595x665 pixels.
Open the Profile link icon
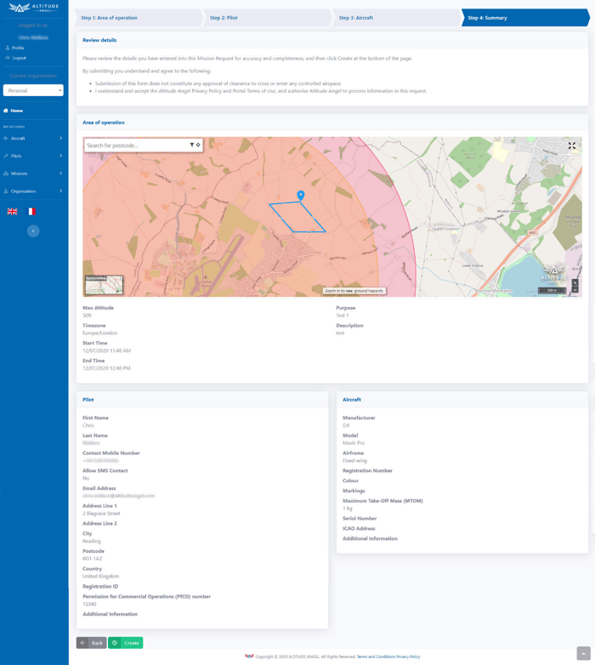[x=8, y=48]
